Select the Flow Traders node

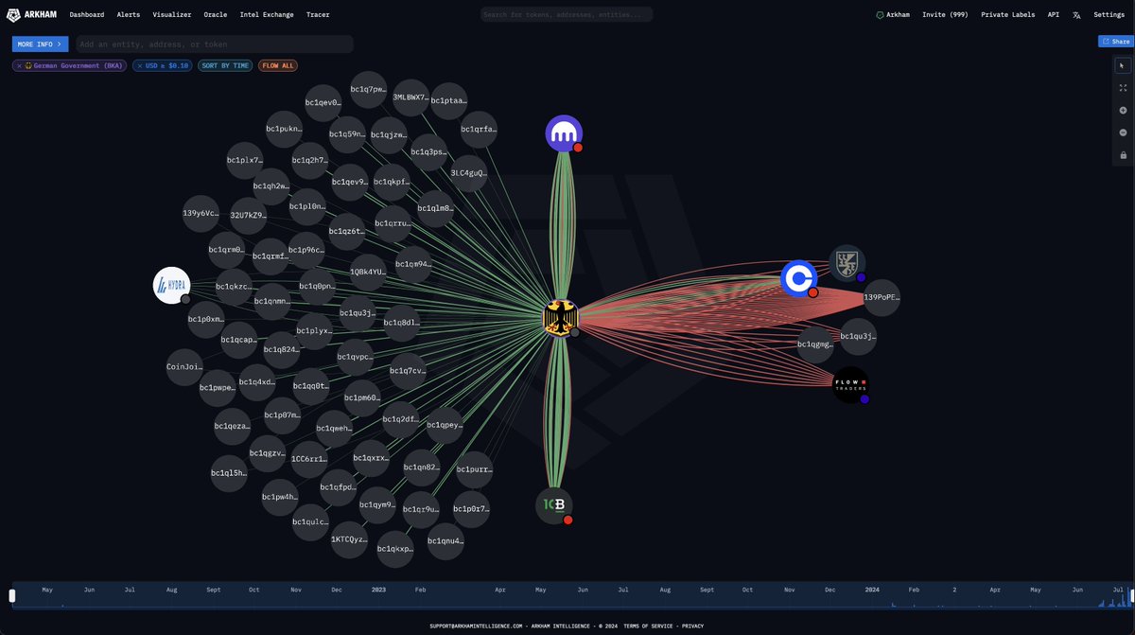click(850, 385)
